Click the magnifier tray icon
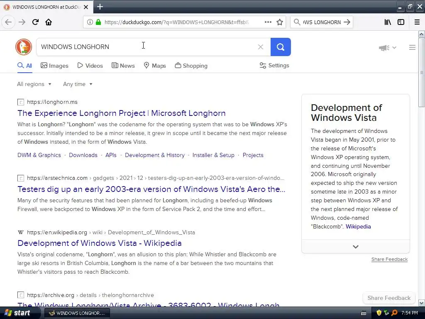The width and height of the screenshot is (425, 319). [x=394, y=313]
